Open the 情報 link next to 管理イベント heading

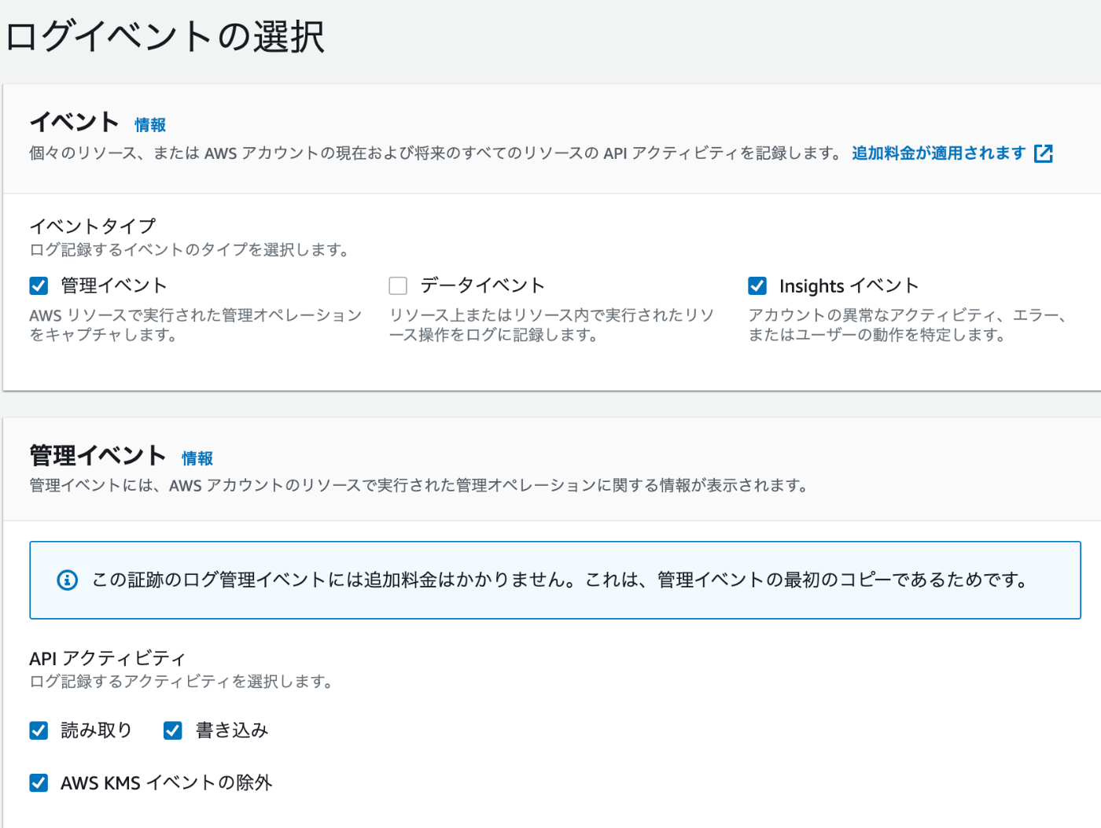197,458
